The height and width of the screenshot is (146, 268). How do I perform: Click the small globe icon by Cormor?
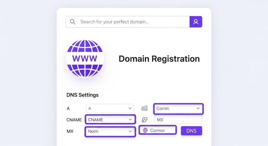point(145,130)
